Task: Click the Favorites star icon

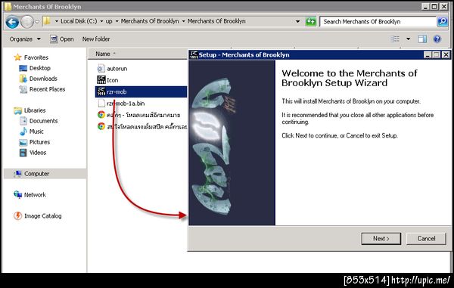Action: pos(17,57)
